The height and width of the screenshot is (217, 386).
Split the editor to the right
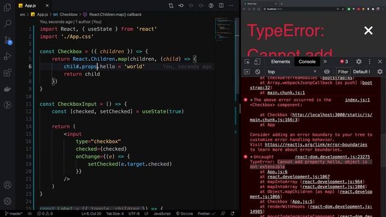tap(221, 5)
